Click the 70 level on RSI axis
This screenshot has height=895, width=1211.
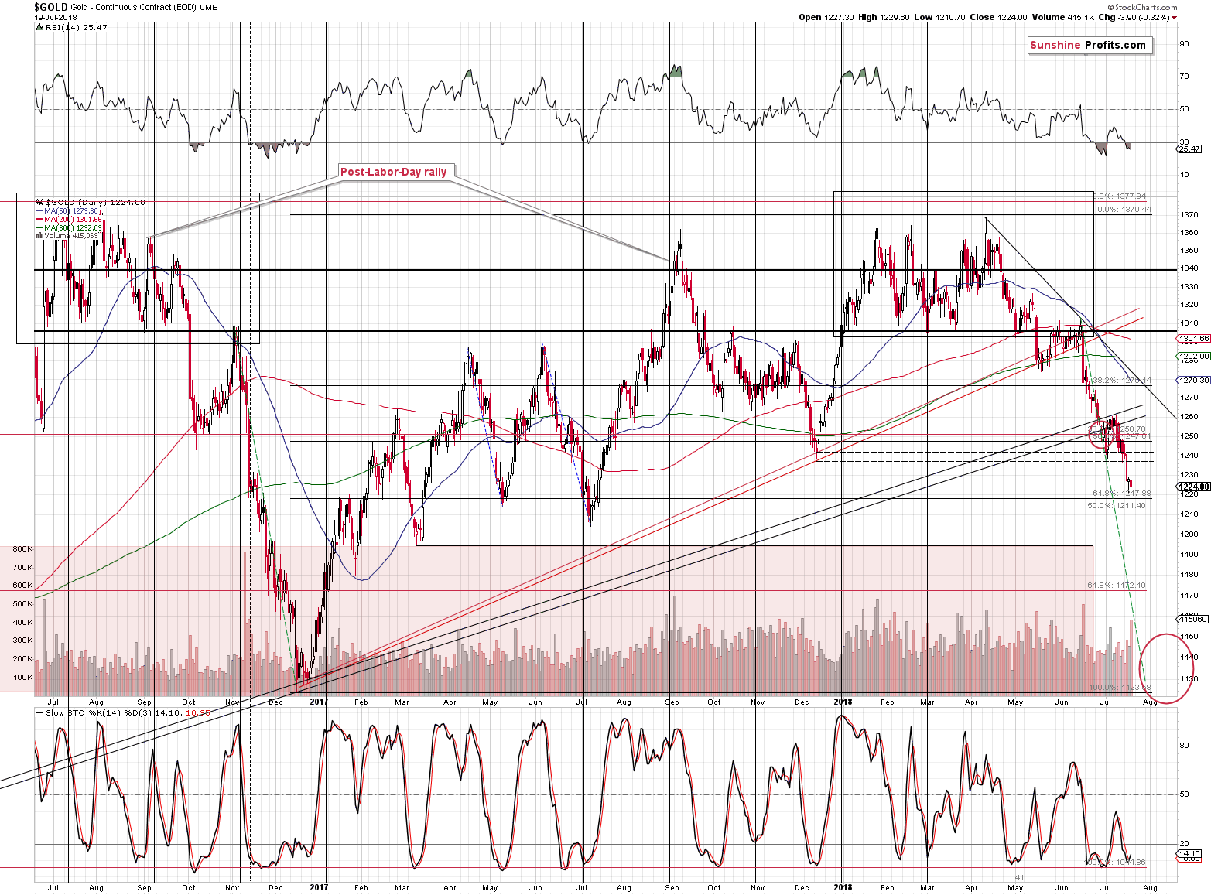[1184, 77]
